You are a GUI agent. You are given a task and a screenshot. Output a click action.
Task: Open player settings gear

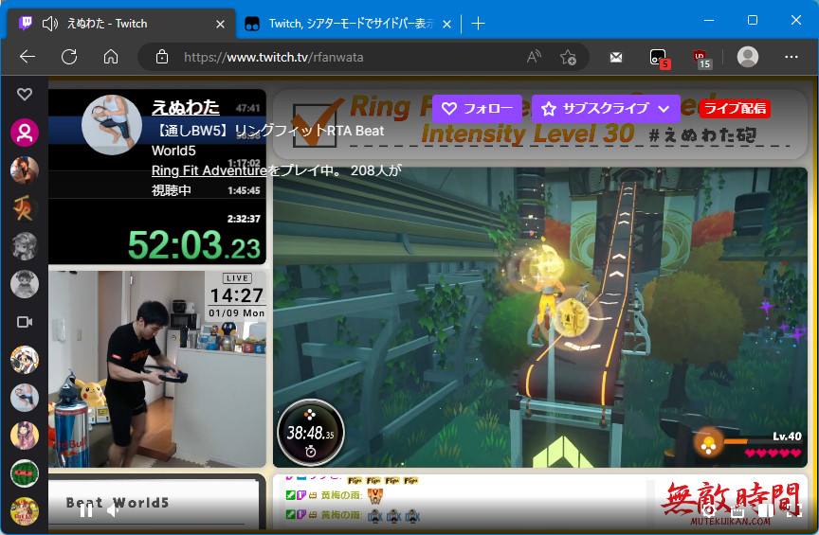coord(708,510)
